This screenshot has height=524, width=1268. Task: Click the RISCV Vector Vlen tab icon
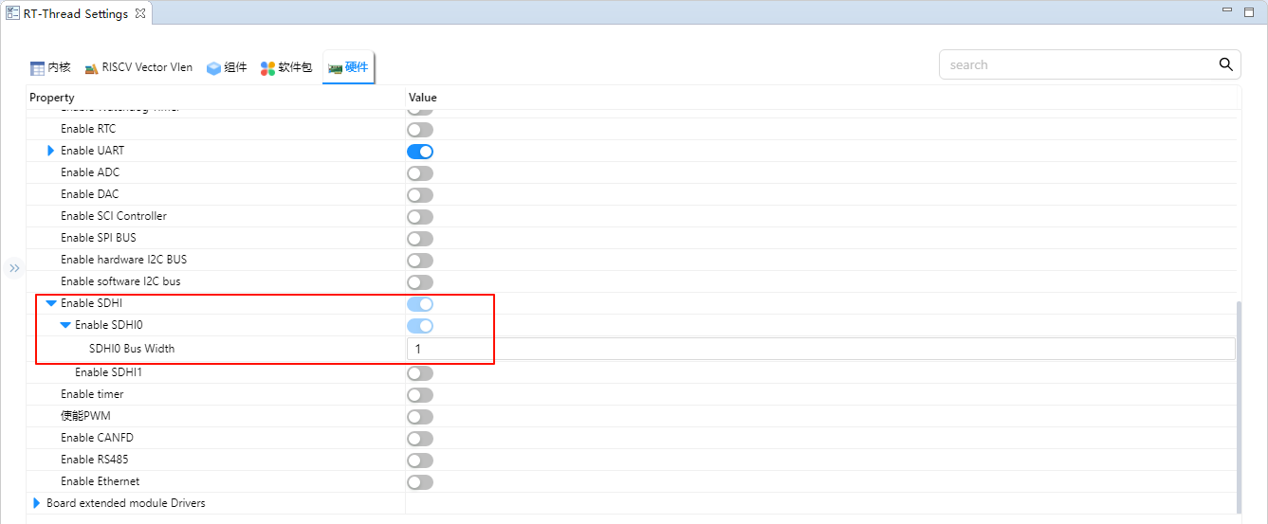click(92, 68)
